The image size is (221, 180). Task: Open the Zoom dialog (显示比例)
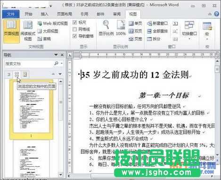pos(106,28)
